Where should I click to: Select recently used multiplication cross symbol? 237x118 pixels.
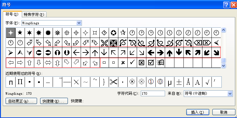coord(76,82)
